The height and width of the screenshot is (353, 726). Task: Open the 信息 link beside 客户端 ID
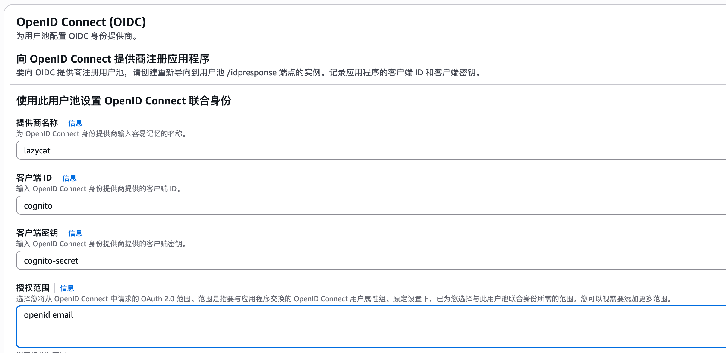coord(69,178)
